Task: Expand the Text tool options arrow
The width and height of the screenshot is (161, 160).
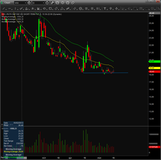Action: [x=107, y=9]
